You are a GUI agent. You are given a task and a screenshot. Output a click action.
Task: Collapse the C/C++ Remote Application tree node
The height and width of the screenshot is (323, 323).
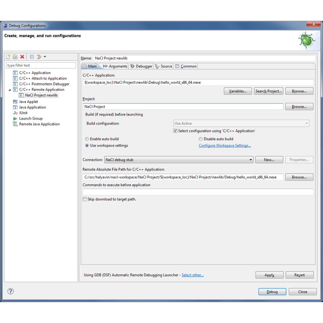click(x=10, y=90)
